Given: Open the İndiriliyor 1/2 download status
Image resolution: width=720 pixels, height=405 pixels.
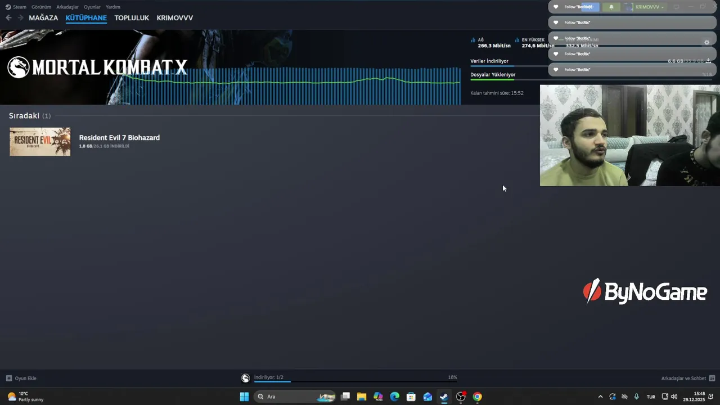Looking at the screenshot, I should click(x=269, y=377).
